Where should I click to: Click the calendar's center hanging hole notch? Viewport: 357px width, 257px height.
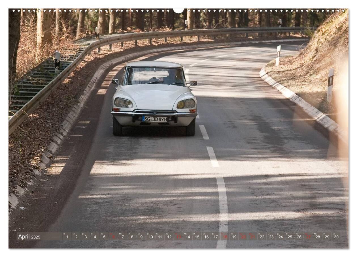(x=178, y=10)
